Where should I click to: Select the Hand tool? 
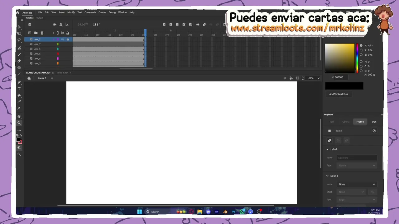[x=19, y=116]
